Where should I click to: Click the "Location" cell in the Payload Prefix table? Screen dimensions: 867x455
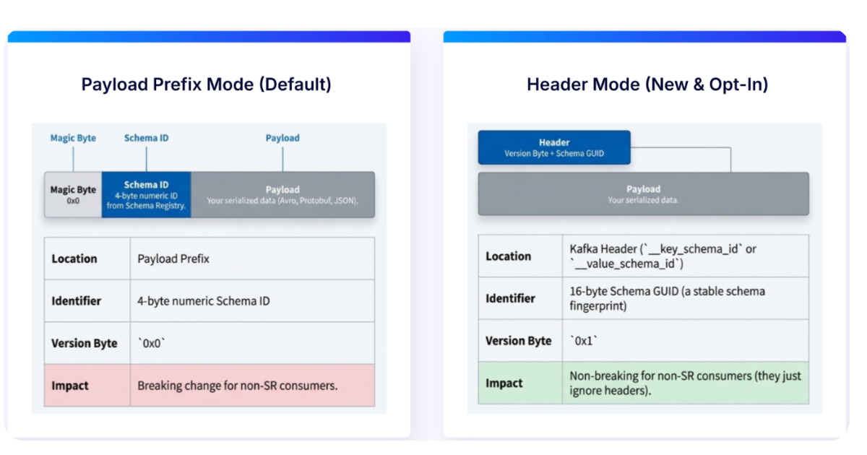coord(87,259)
